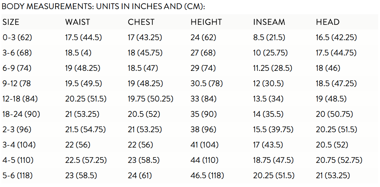The image size is (380, 187).
Task: Click inseam value 11.25 (28.5)
Action: (x=273, y=68)
